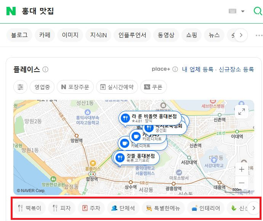Select the 떡볶이 keyword chip
263x221 pixels.
coord(31,208)
